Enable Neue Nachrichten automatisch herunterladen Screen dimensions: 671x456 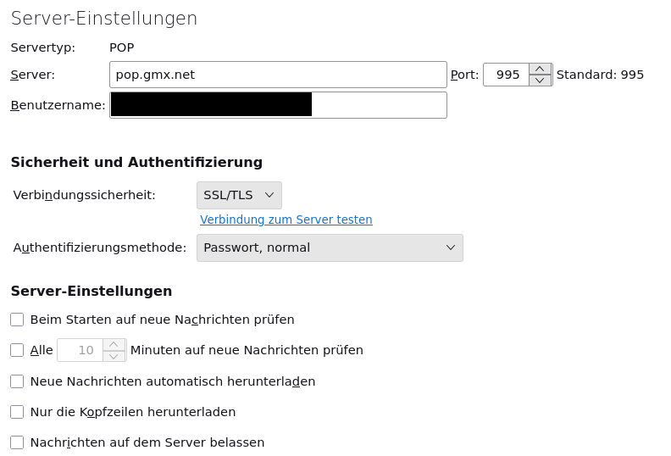click(17, 381)
